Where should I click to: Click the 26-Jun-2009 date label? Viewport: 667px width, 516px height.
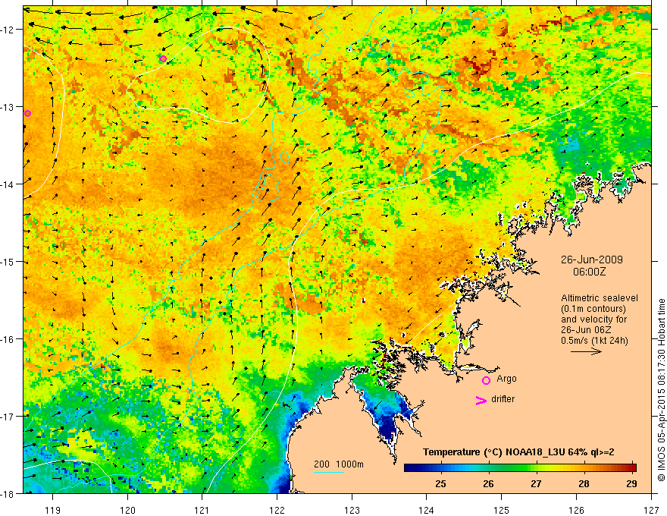pyautogui.click(x=592, y=260)
